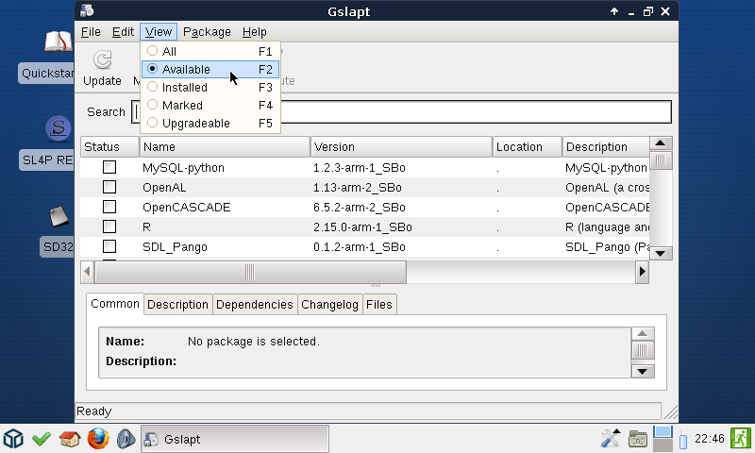Viewport: 755px width, 453px height.
Task: Click the screenshot folder tray icon
Action: (638, 439)
